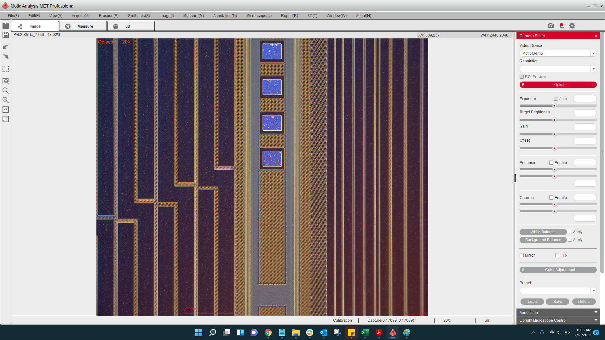Image resolution: width=605 pixels, height=340 pixels.
Task: Open Windows Start menu
Action: tap(199, 332)
